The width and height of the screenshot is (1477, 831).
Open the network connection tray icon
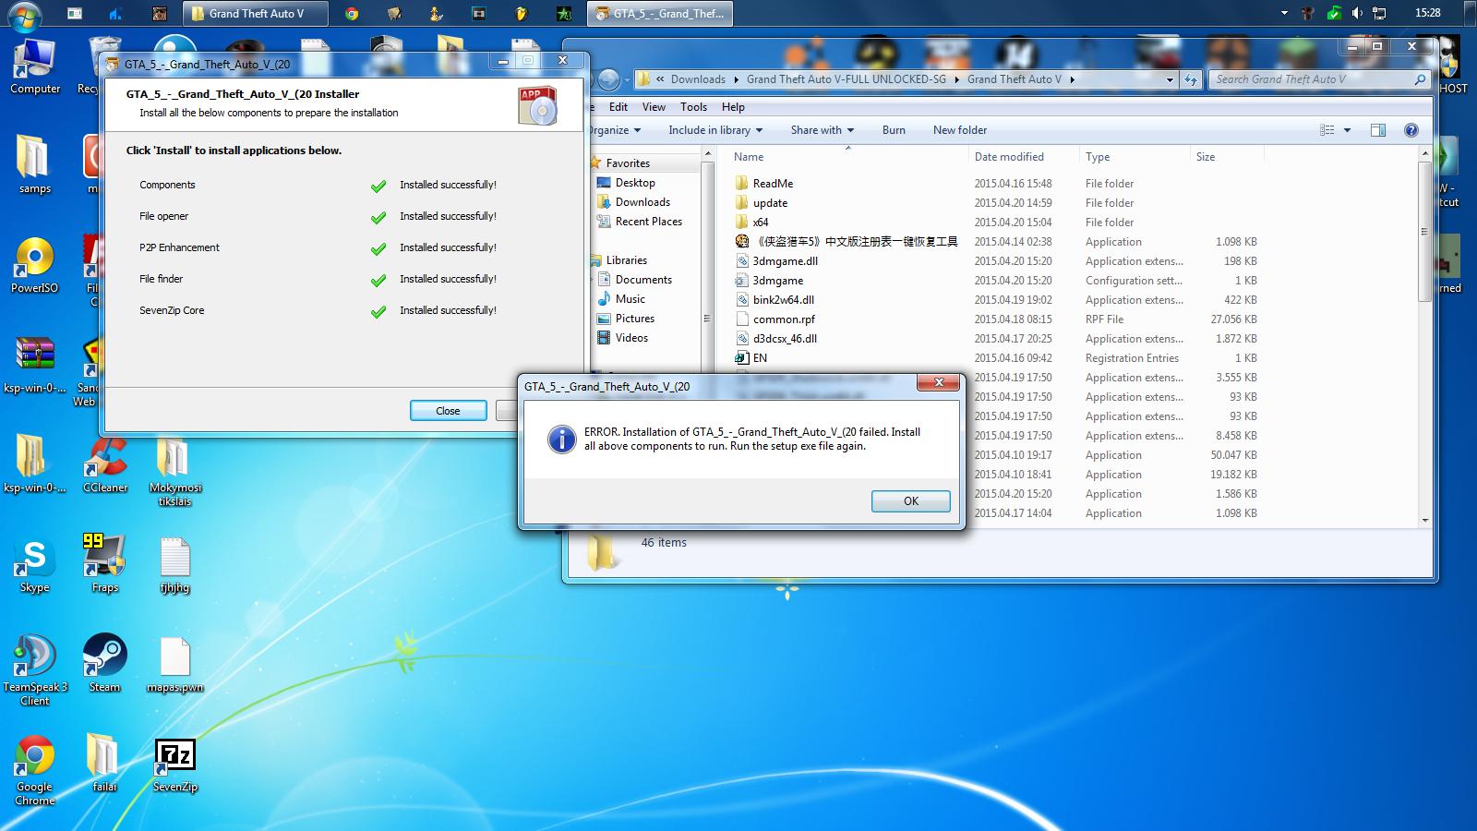(x=1379, y=13)
